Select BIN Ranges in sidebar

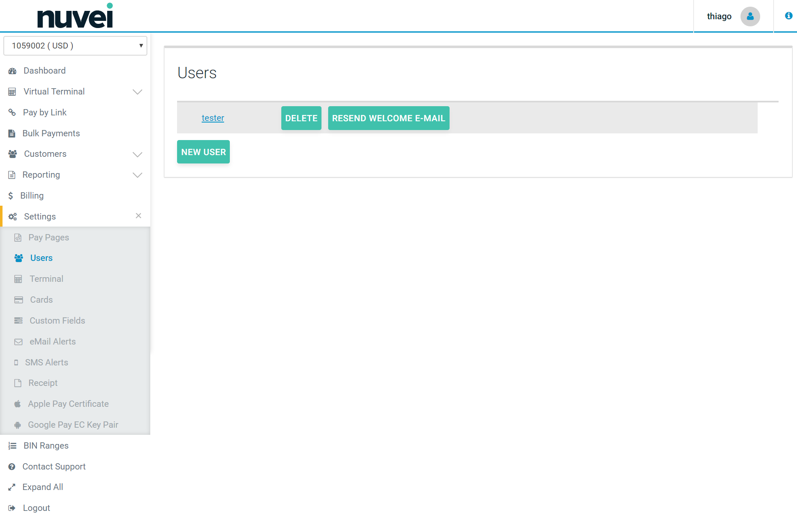click(46, 446)
